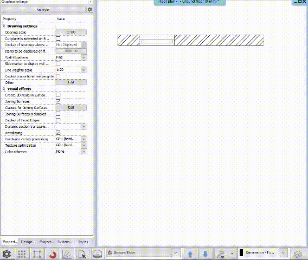Open the Color schemes dropdown
Image resolution: width=308 pixels, height=260 pixels.
(x=84, y=152)
